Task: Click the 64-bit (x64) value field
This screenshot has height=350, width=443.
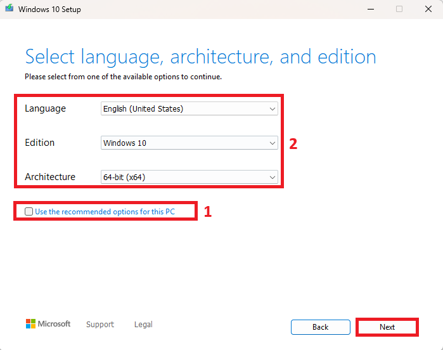Action: pyautogui.click(x=124, y=178)
